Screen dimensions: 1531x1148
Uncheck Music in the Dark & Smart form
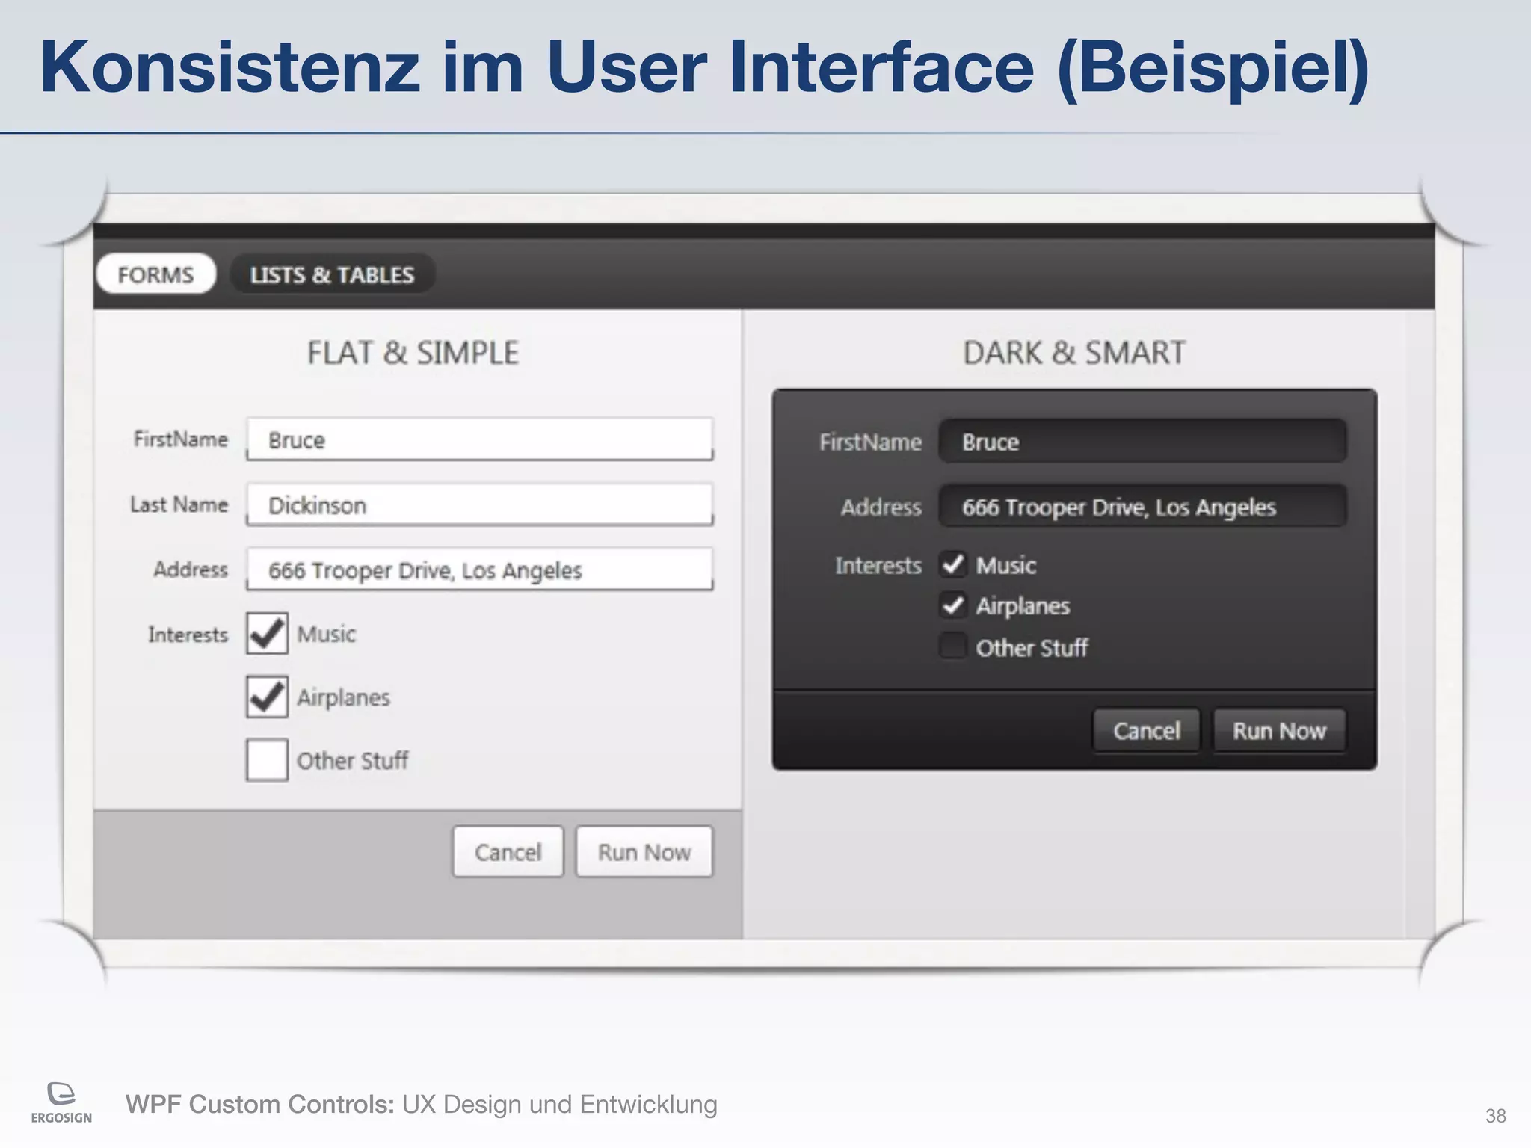coord(953,564)
